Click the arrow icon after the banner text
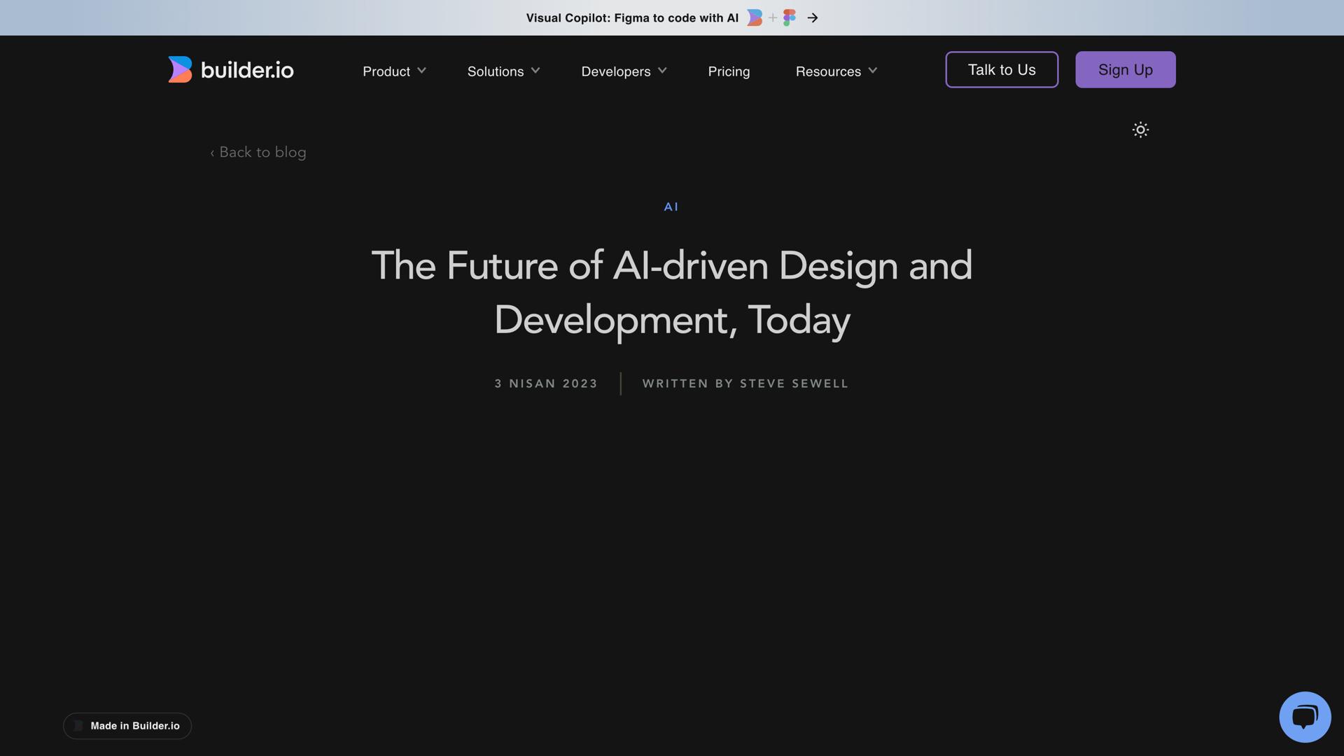 tap(813, 17)
